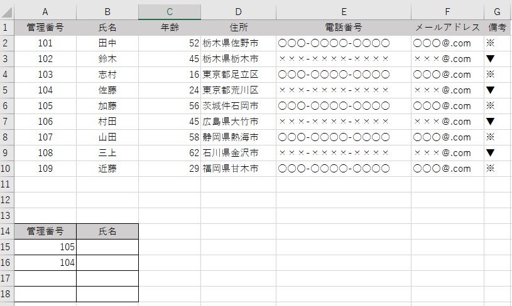
Task: Select row 11 header
Action: point(7,184)
